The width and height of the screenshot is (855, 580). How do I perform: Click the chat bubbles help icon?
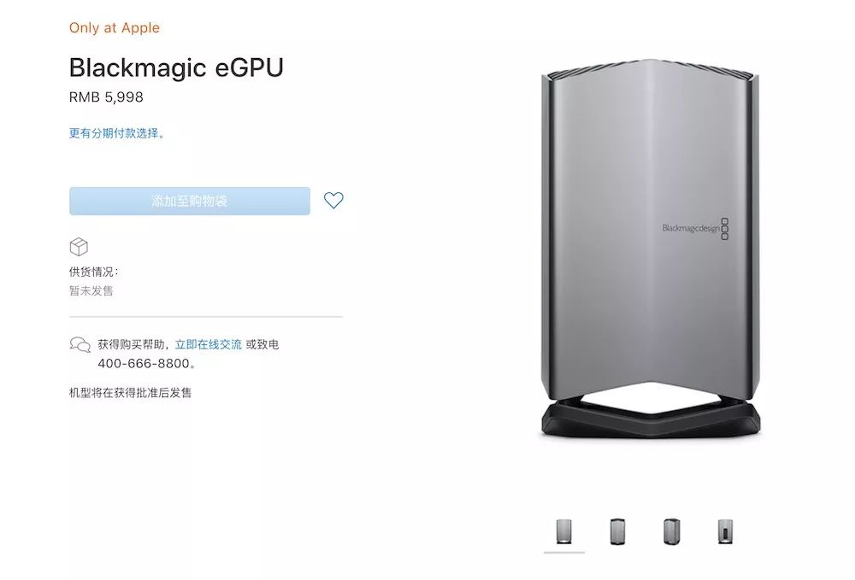(x=80, y=345)
